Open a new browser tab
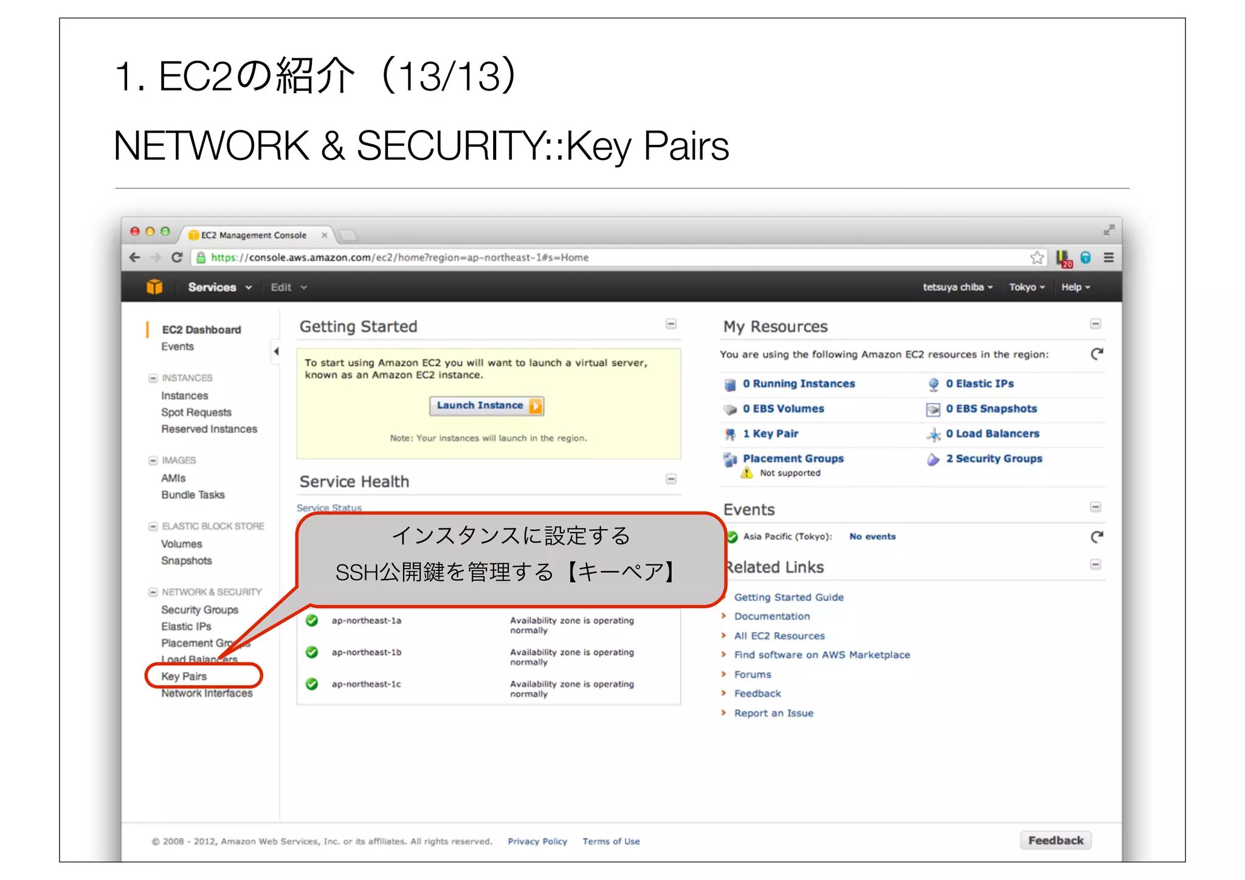The height and width of the screenshot is (880, 1245). (x=348, y=235)
